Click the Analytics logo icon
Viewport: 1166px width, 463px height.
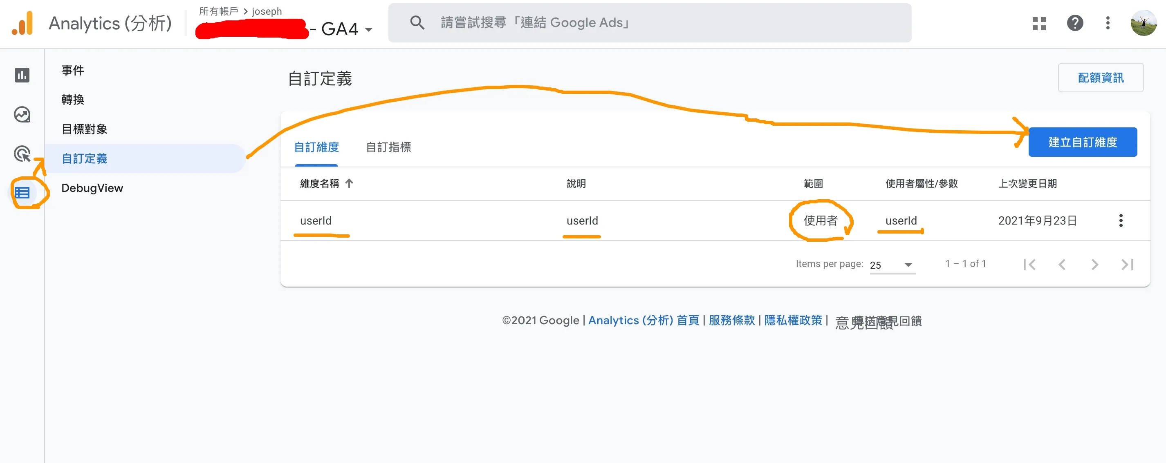click(22, 23)
